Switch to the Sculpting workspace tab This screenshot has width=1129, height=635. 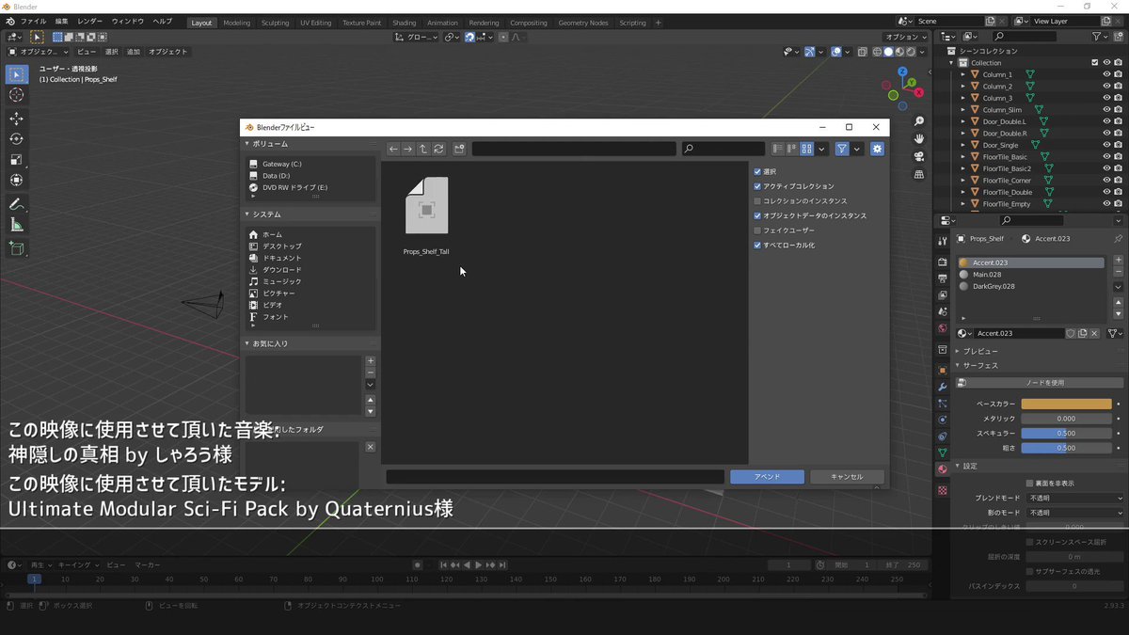(x=276, y=23)
